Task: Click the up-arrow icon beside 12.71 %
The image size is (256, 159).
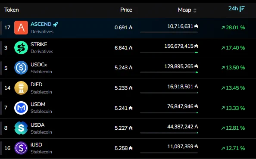Action: (223, 148)
